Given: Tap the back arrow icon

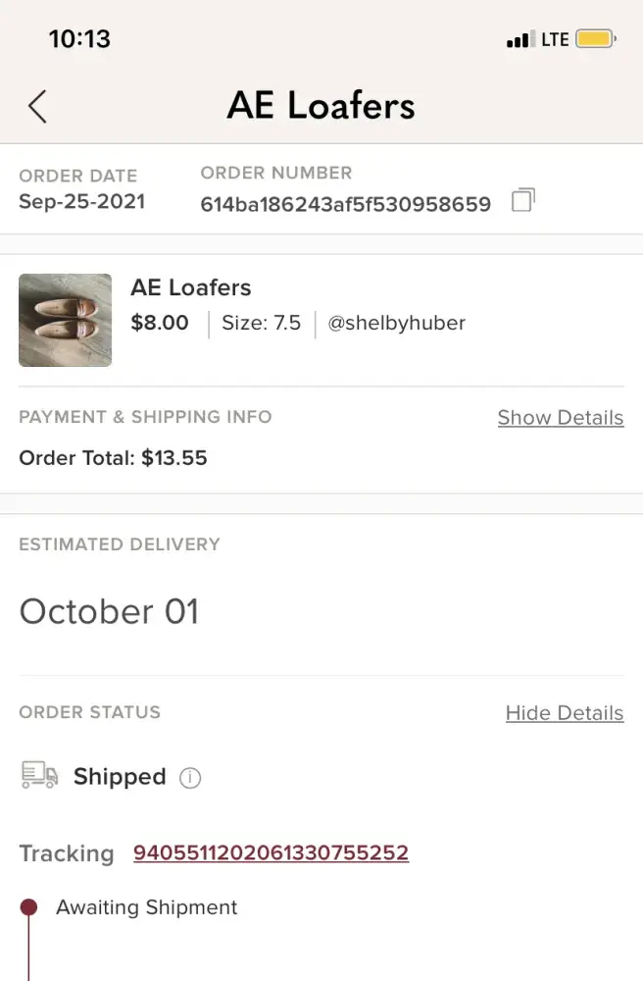Looking at the screenshot, I should pos(37,106).
